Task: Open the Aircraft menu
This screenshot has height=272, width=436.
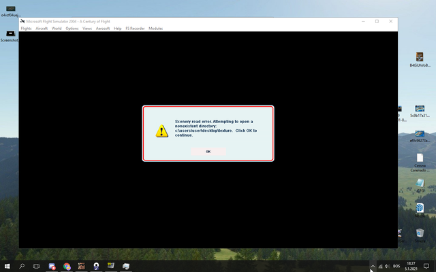Action: pyautogui.click(x=42, y=29)
